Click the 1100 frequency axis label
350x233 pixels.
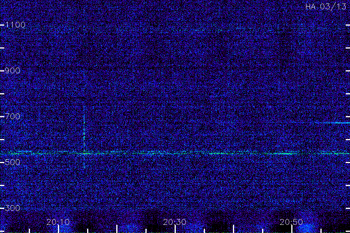tap(15, 25)
